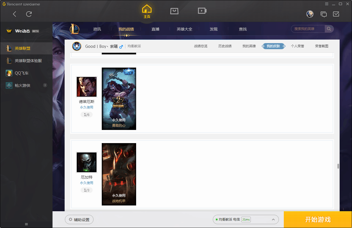The height and width of the screenshot is (228, 352).
Task: Click the 21ms ping indicator
Action: point(246,219)
